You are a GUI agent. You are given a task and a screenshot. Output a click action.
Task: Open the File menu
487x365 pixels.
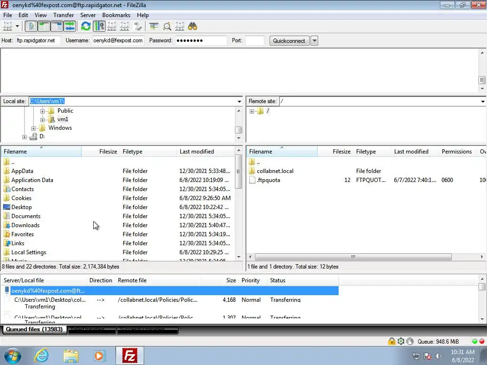tap(8, 15)
